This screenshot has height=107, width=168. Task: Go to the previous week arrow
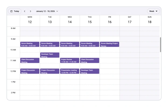click(x=24, y=11)
